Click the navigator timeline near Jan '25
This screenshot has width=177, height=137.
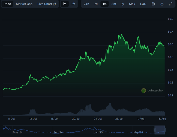click(x=98, y=129)
